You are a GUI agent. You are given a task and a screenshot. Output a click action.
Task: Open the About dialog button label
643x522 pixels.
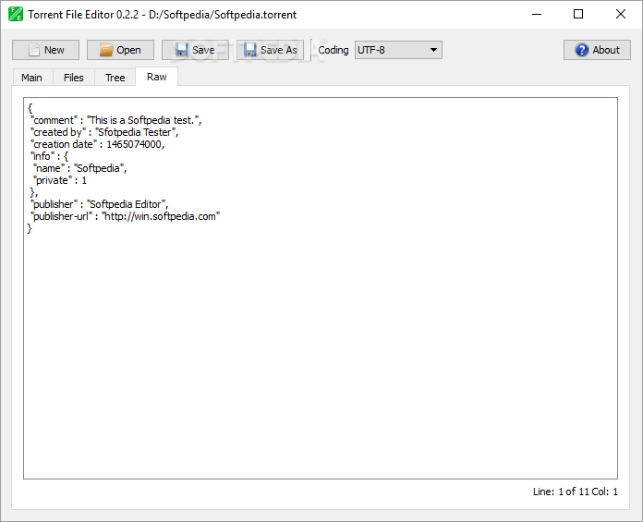[606, 50]
